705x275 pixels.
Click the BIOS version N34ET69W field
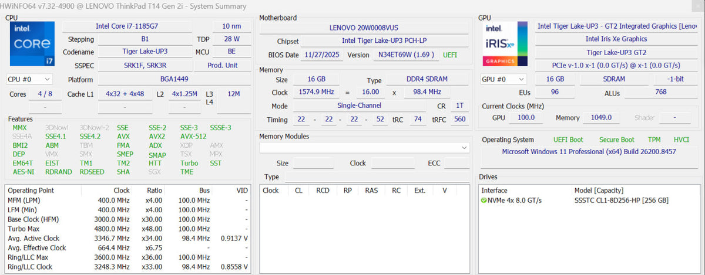407,55
